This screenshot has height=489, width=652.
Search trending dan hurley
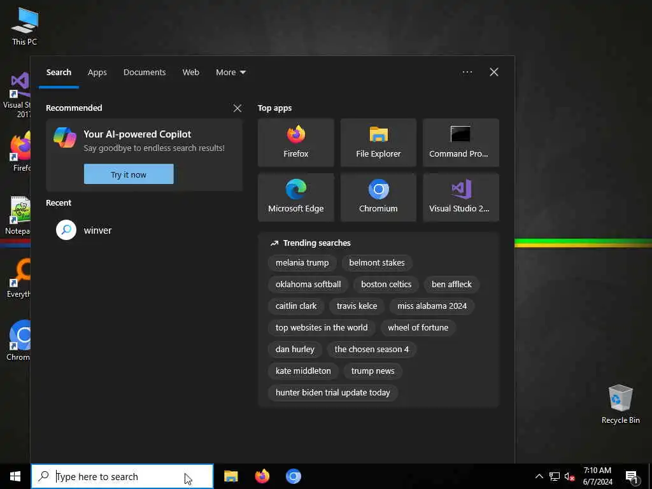pos(295,350)
